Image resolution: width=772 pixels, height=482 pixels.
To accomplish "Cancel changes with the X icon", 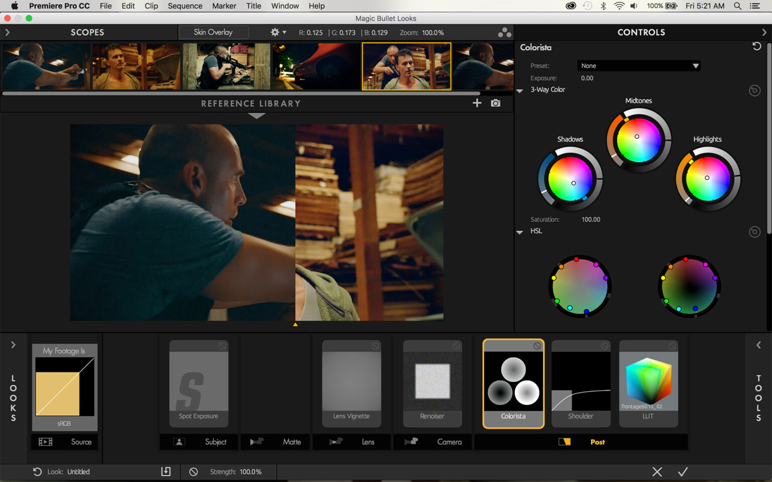I will coord(657,471).
